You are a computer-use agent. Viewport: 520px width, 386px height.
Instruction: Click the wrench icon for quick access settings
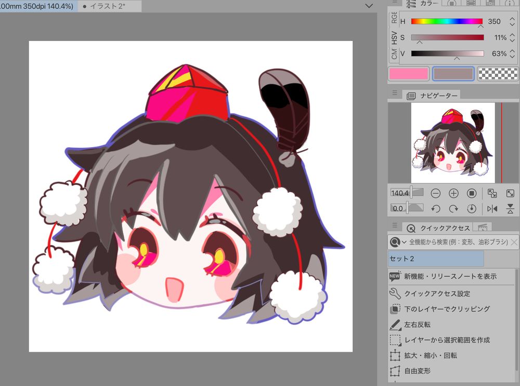tap(395, 294)
